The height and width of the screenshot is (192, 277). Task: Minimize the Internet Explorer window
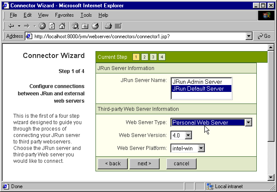pyautogui.click(x=256, y=6)
